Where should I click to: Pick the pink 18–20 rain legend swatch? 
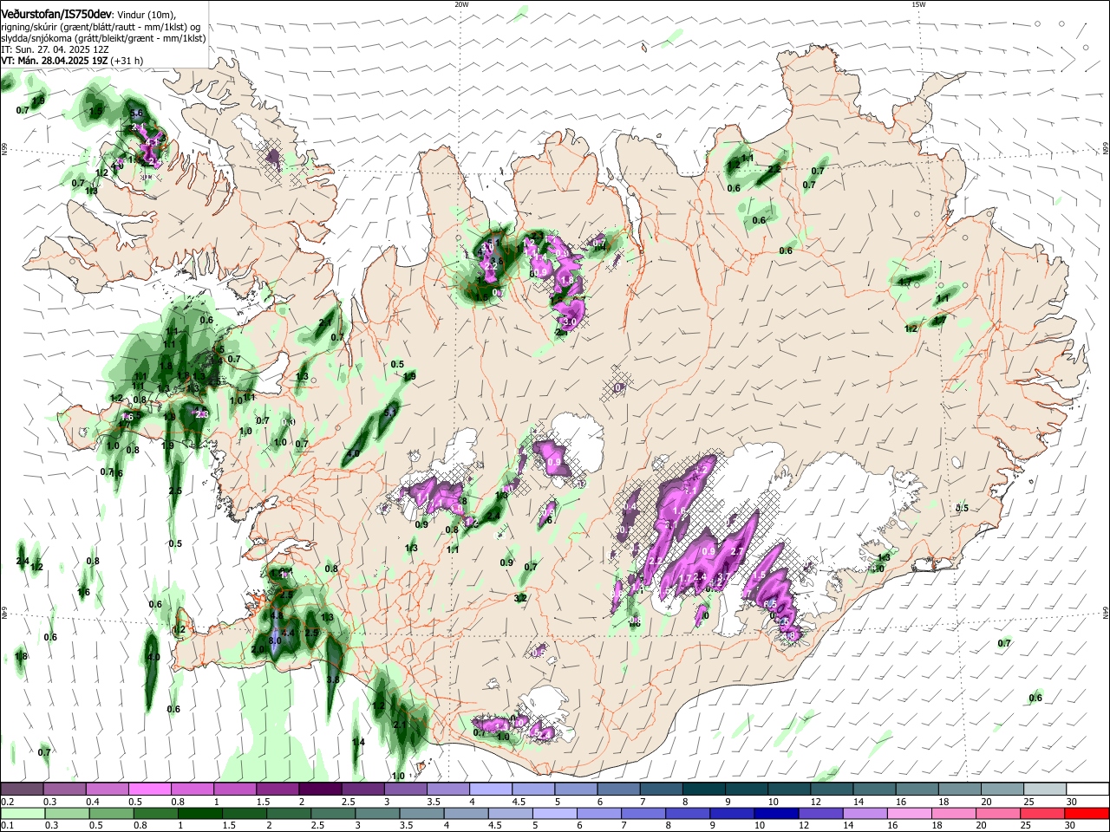[x=954, y=813]
